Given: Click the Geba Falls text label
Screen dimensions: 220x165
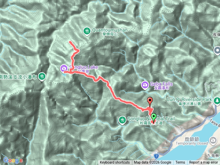Looking at the screenshot, I should [x=161, y=84].
